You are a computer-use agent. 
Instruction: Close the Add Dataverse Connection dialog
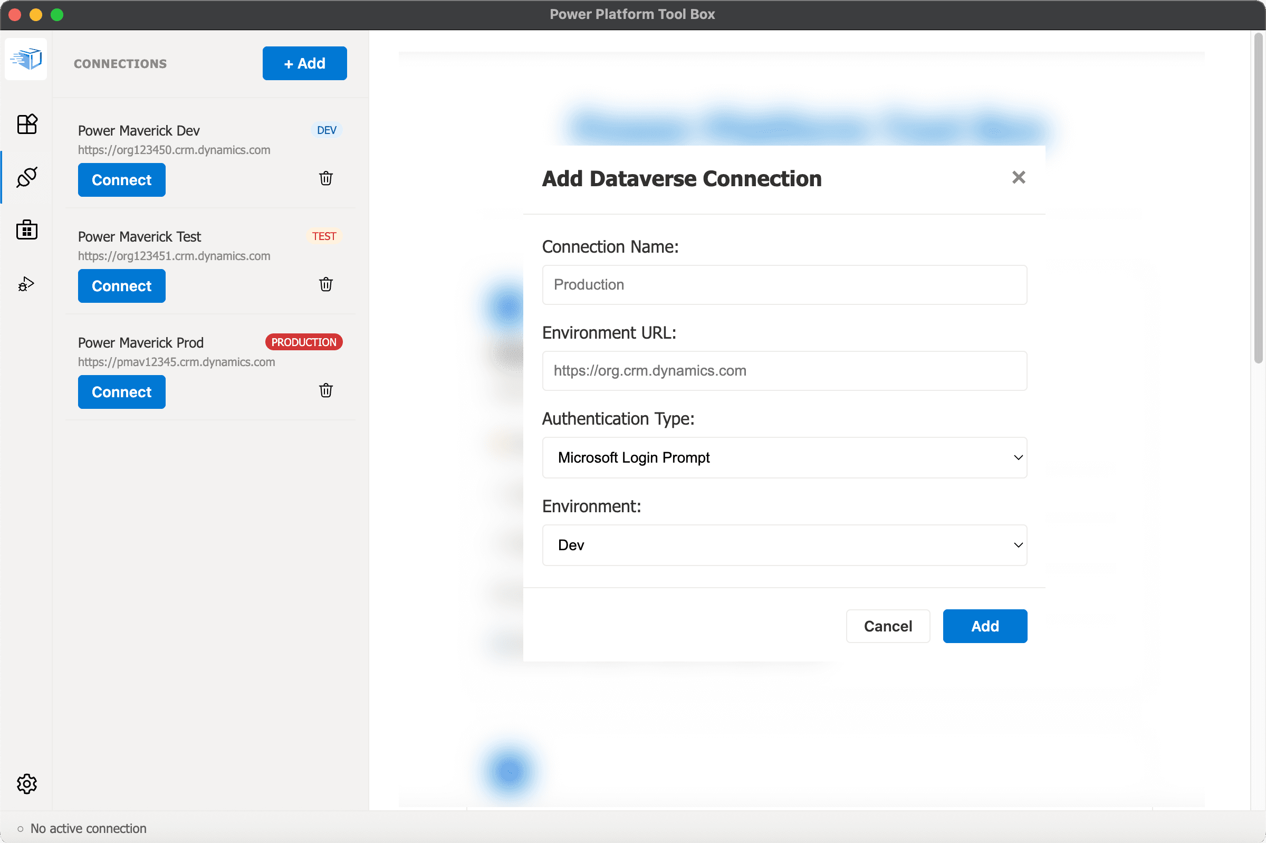(1018, 177)
